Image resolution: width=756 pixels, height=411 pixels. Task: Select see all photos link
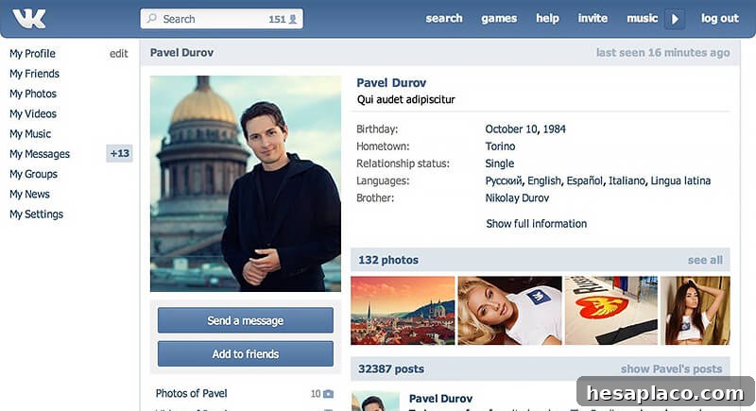pyautogui.click(x=705, y=260)
